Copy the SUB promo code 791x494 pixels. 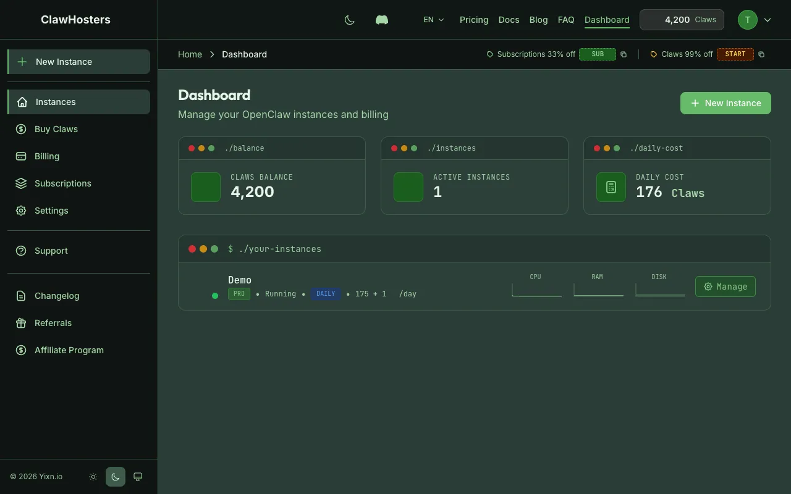pos(623,54)
